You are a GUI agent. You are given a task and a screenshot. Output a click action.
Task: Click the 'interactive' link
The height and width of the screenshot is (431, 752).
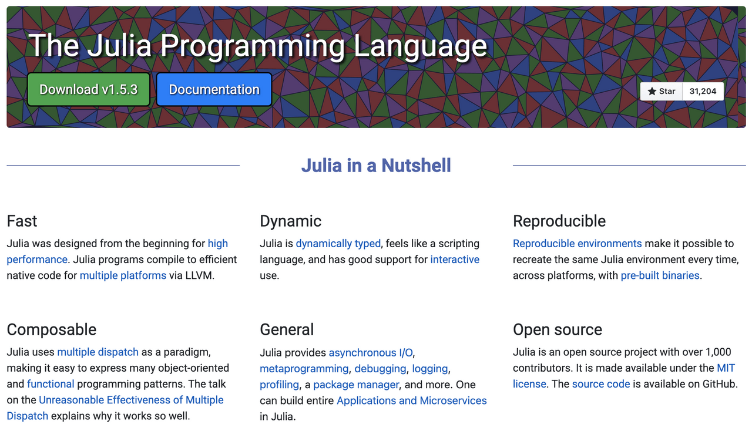point(455,259)
